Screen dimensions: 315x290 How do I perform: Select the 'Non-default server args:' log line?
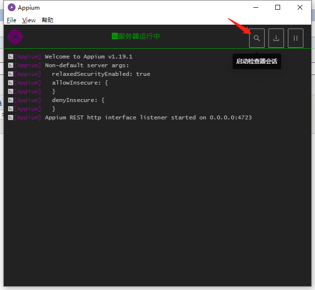point(87,65)
